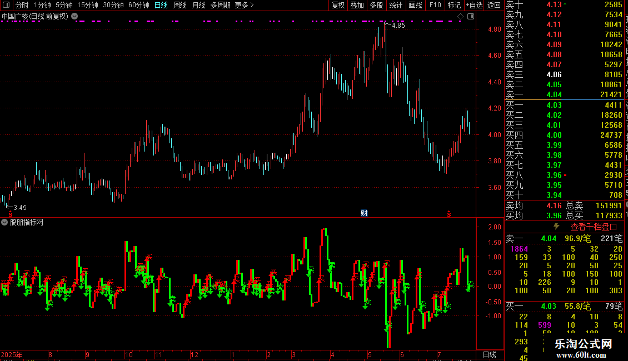
Task: Select 买一 price 4.03 in order book
Action: (554, 105)
